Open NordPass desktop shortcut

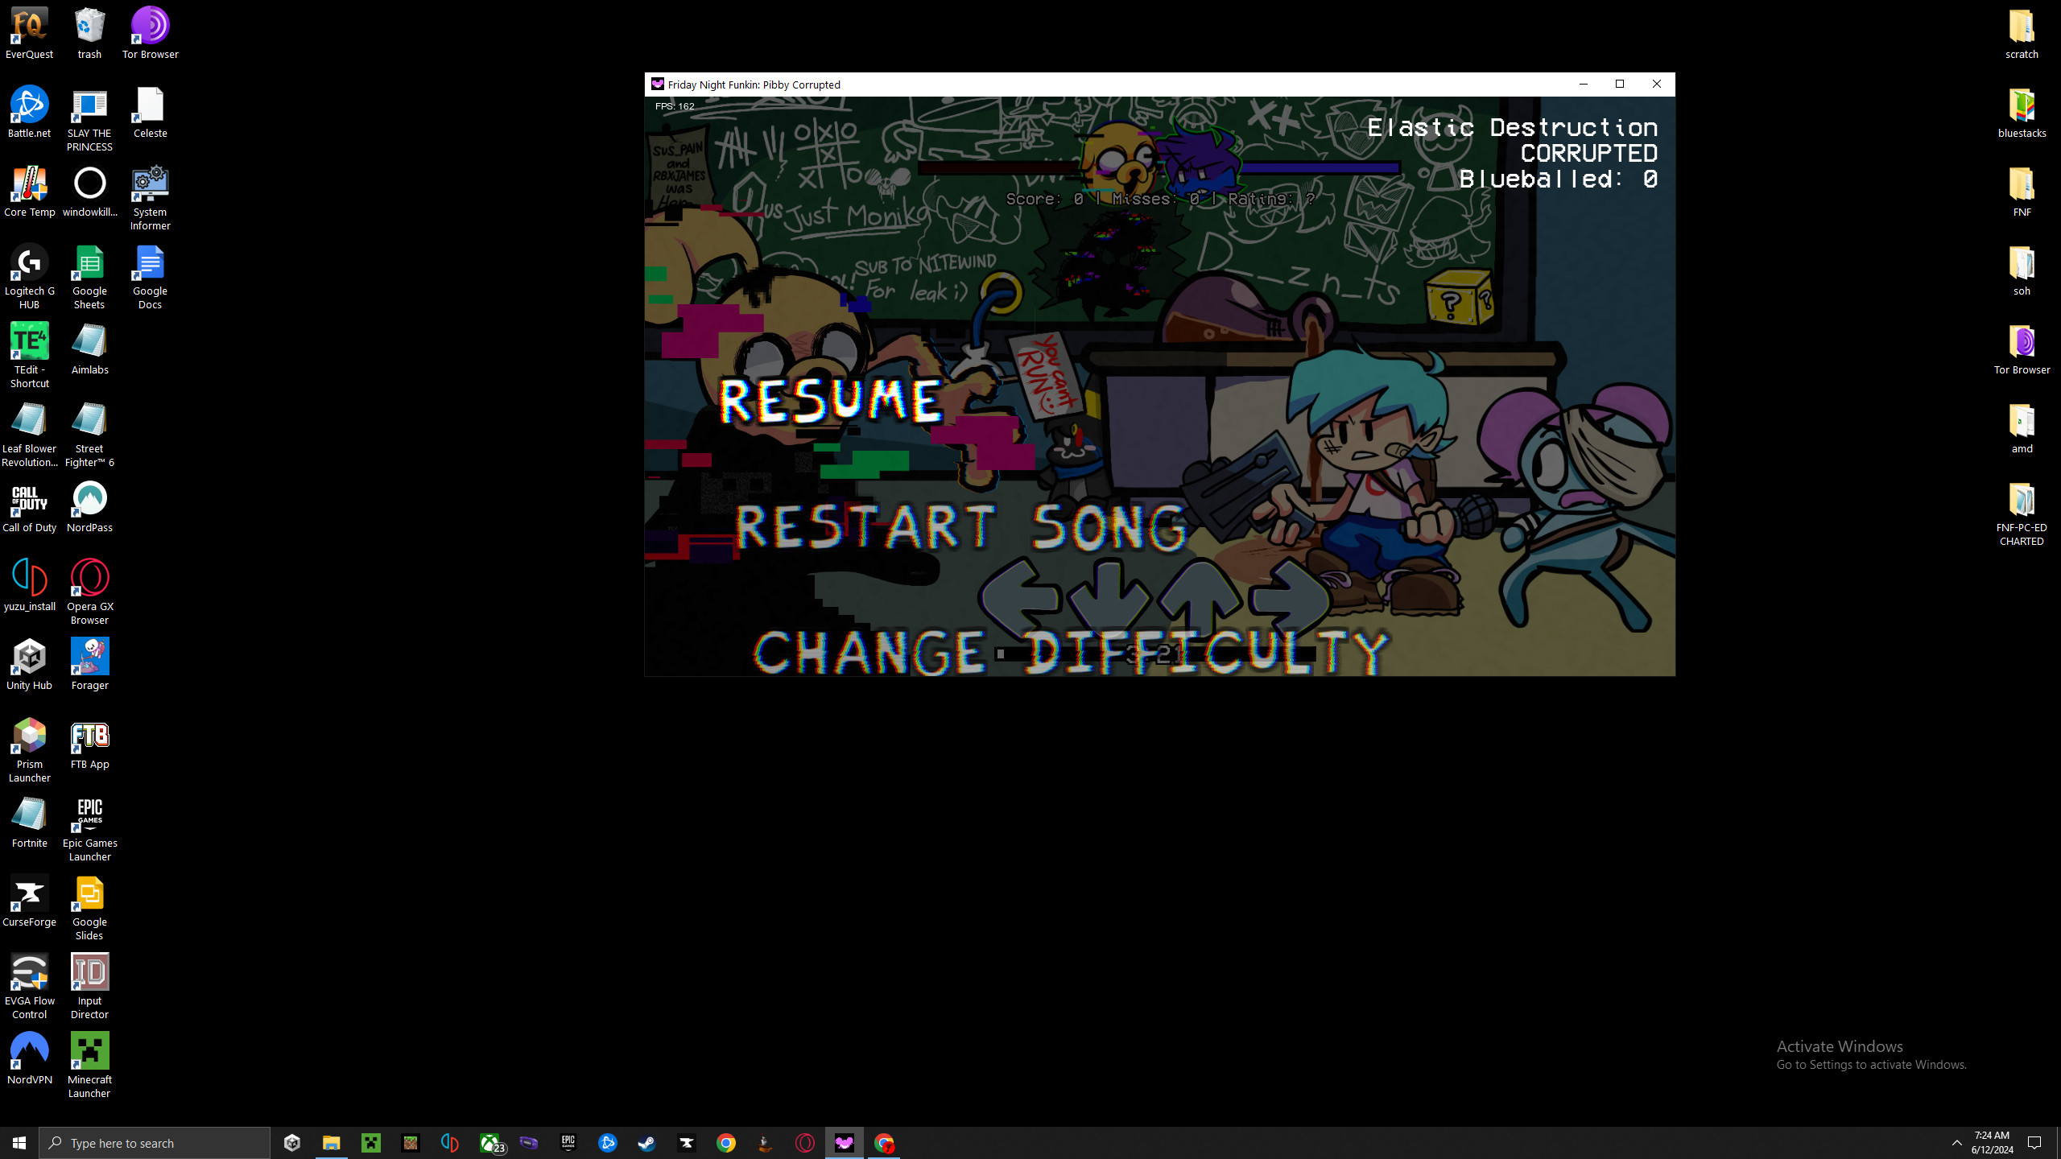tap(89, 507)
